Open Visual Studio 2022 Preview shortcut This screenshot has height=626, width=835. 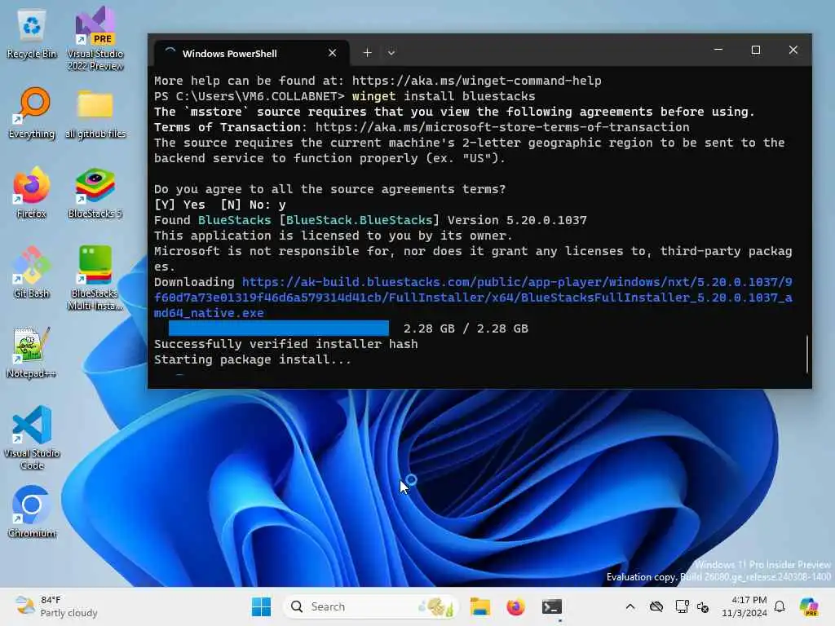(95, 38)
